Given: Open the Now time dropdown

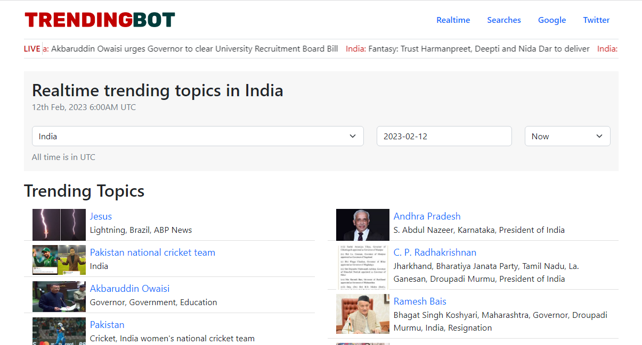Looking at the screenshot, I should (567, 136).
